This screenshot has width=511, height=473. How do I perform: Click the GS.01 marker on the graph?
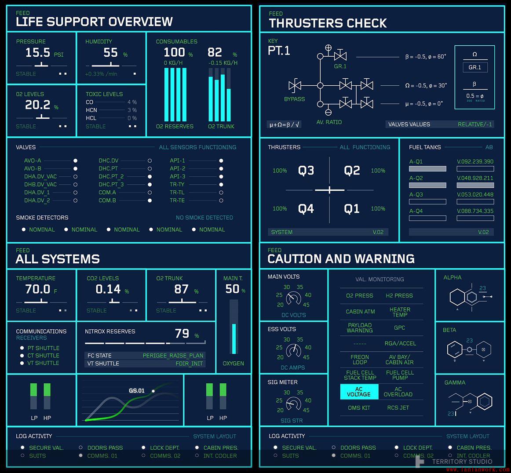tap(153, 391)
